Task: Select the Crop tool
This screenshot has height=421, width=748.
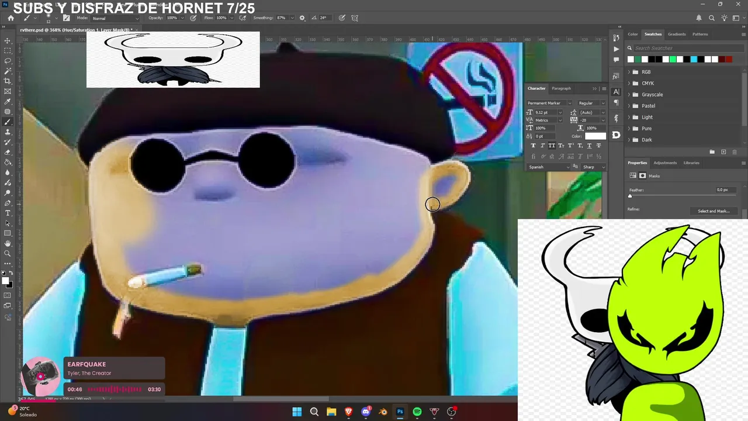Action: tap(8, 81)
